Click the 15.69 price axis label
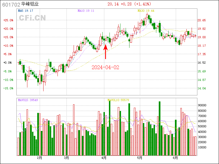This screenshot has height=164, width=219. (x=201, y=71)
